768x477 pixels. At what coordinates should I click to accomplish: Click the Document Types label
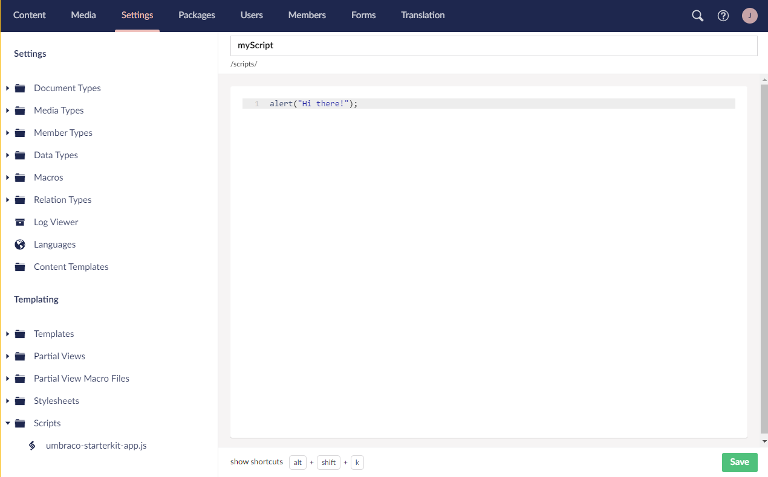click(x=67, y=88)
